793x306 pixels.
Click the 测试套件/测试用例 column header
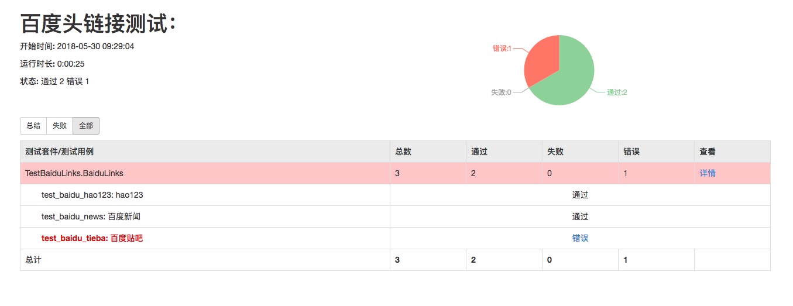[x=59, y=152]
